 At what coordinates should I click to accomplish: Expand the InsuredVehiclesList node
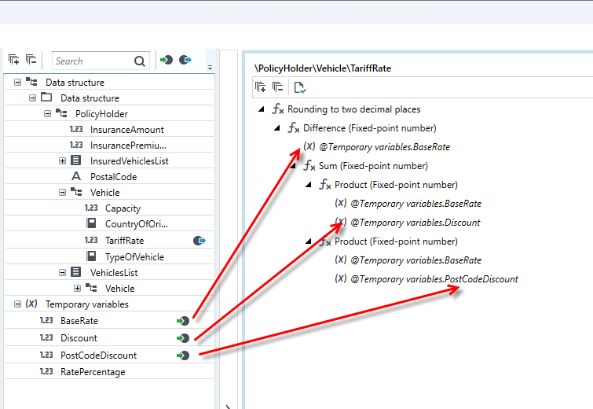tap(62, 161)
